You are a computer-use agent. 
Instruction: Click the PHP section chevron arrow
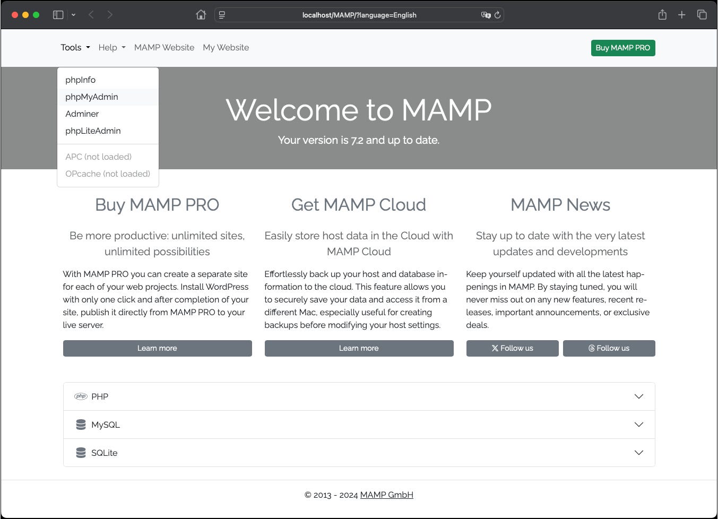coord(639,396)
